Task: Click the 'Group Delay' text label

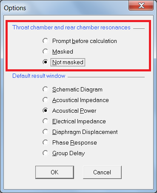Action: coord(69,153)
